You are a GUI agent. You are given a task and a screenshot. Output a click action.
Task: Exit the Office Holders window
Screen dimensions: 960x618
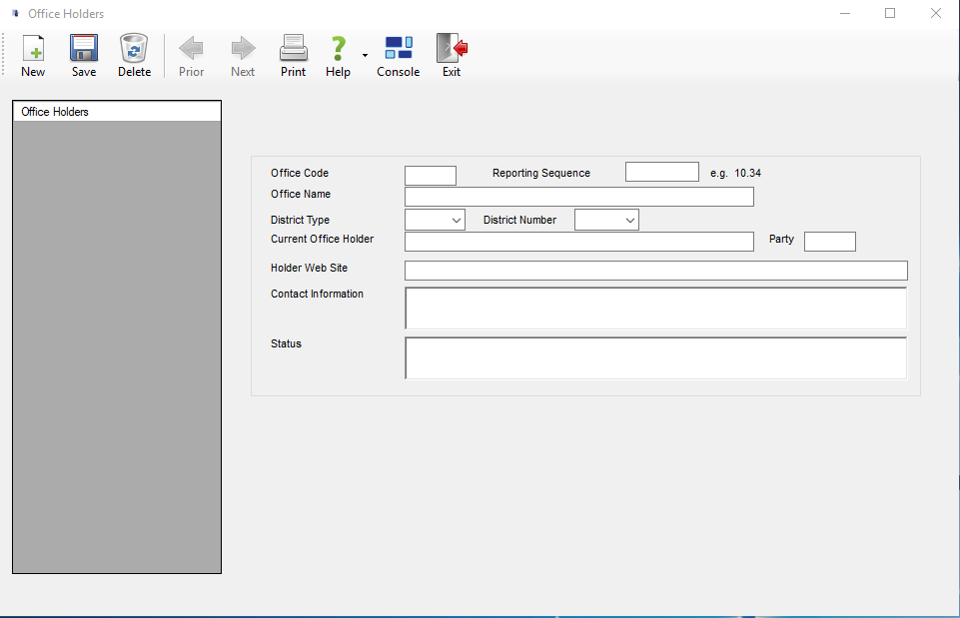tap(452, 56)
